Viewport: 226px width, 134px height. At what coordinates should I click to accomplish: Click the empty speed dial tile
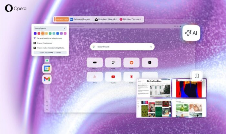pos(150,75)
